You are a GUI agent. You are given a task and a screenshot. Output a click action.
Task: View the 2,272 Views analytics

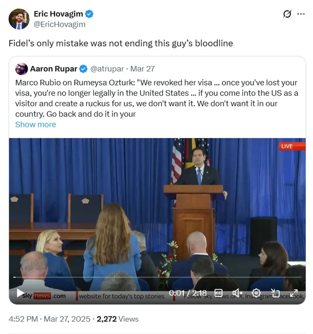[x=117, y=319]
